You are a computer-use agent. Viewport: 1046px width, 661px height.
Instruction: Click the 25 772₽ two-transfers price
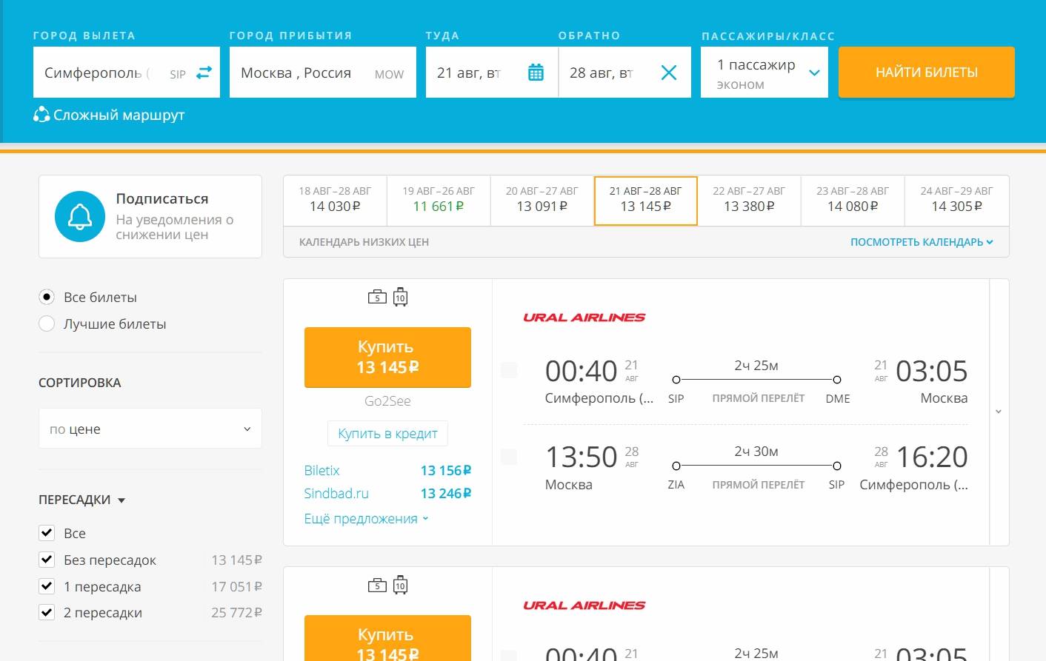pos(236,612)
